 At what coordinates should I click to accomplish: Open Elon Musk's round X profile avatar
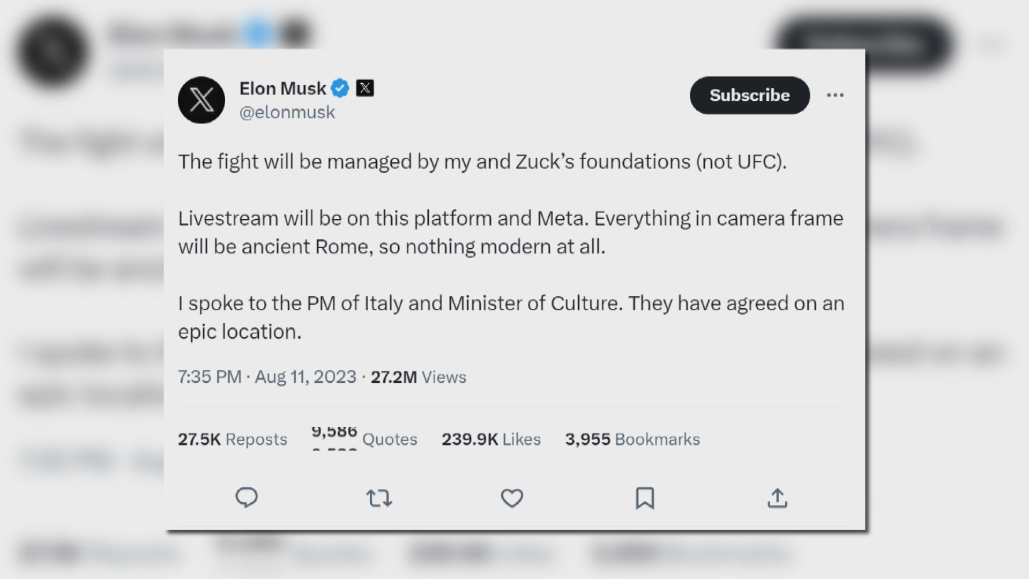click(202, 100)
